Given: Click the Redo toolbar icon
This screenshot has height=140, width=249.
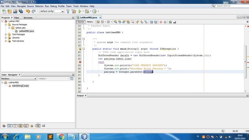Looking at the screenshot, I should click(x=33, y=11).
